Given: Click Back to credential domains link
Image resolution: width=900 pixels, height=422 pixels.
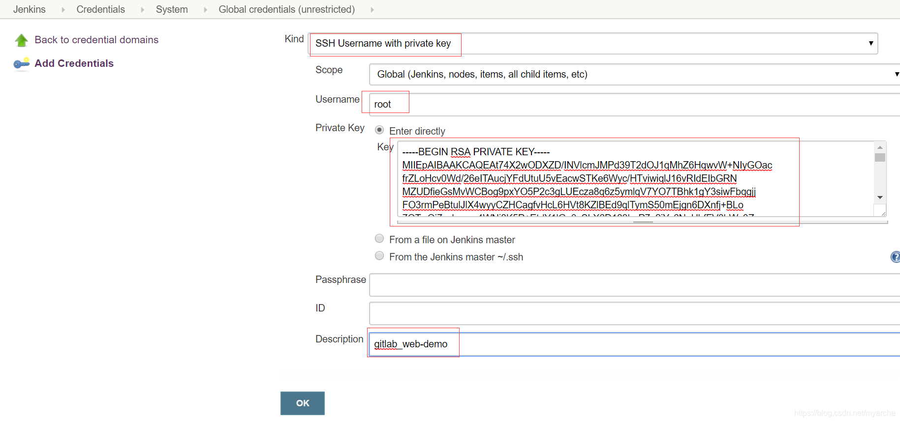Looking at the screenshot, I should [96, 40].
